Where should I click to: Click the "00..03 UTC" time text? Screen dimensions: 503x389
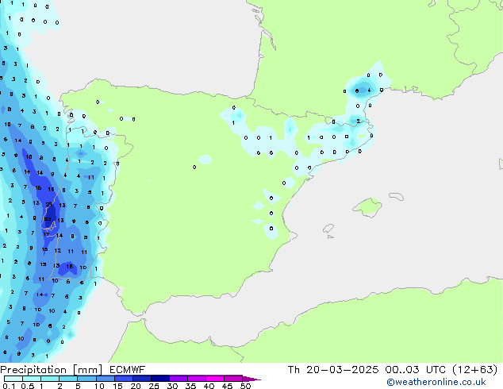click(x=416, y=370)
